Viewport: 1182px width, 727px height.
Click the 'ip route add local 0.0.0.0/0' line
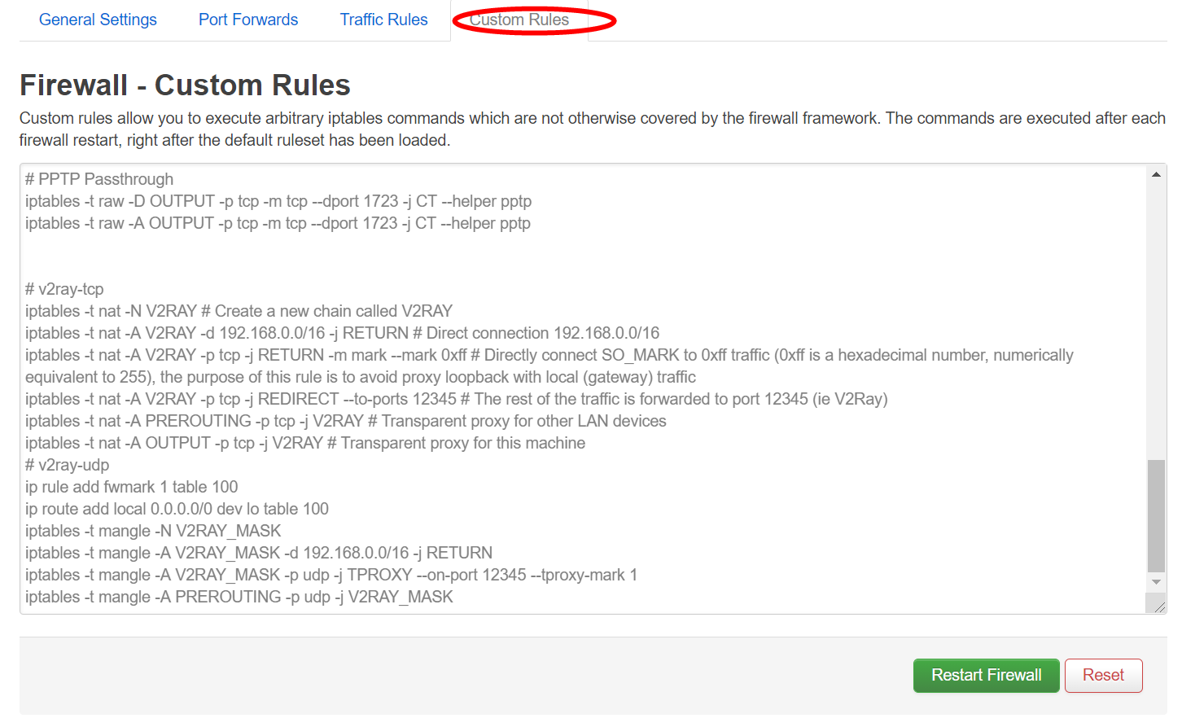pos(177,509)
